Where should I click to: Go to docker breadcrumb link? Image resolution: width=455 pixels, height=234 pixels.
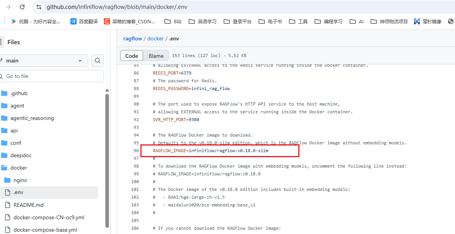(156, 38)
